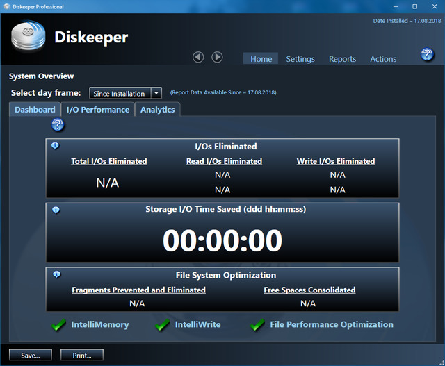
Task: Click the back navigation arrow icon
Action: (x=198, y=57)
